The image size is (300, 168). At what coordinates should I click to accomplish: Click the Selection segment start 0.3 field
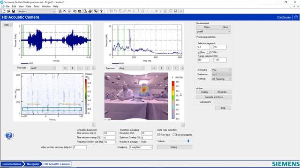pyautogui.click(x=203, y=47)
